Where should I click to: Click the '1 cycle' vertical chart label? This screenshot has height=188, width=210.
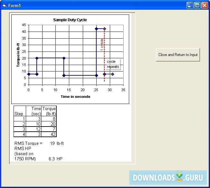102,45
